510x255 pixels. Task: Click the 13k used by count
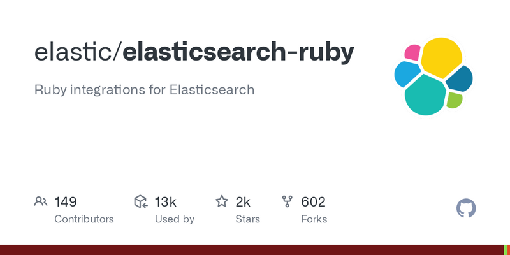pos(166,202)
